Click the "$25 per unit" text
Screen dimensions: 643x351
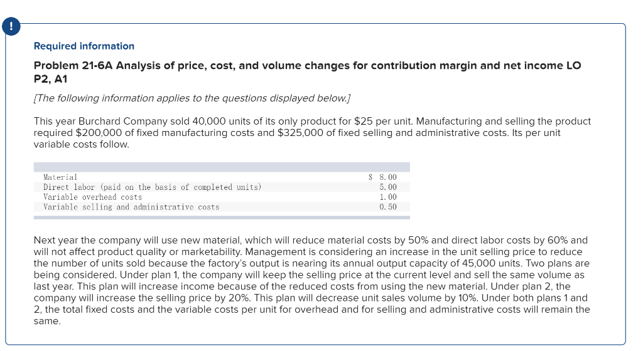pos(384,120)
